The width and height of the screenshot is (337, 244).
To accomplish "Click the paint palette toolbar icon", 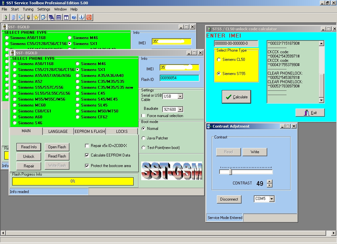I will [21, 17].
